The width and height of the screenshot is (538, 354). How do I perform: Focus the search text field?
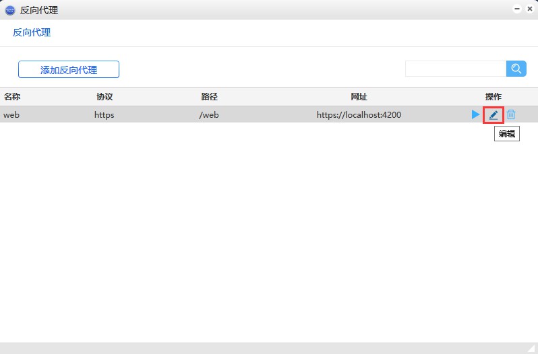click(x=455, y=69)
